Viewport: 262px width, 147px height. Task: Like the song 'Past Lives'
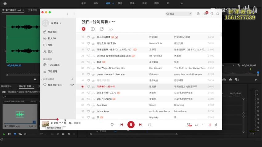[x=88, y=105]
